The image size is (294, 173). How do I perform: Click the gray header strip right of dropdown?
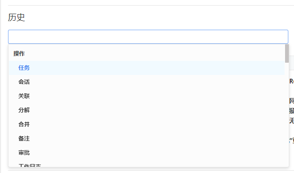[x=292, y=63]
